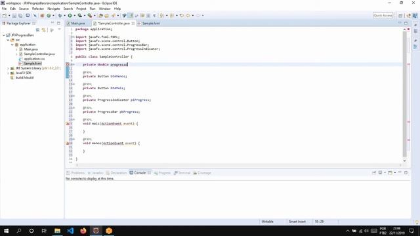
Task: Select build.fxbuild in Package Explorer
Action: pyautogui.click(x=24, y=77)
